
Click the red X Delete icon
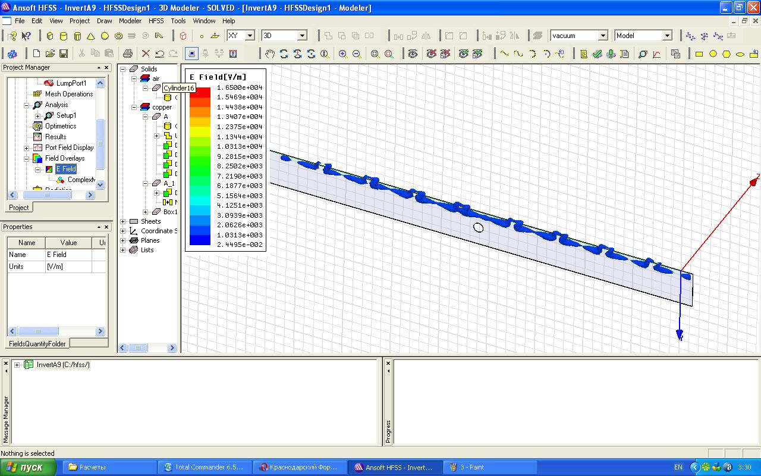tap(146, 54)
